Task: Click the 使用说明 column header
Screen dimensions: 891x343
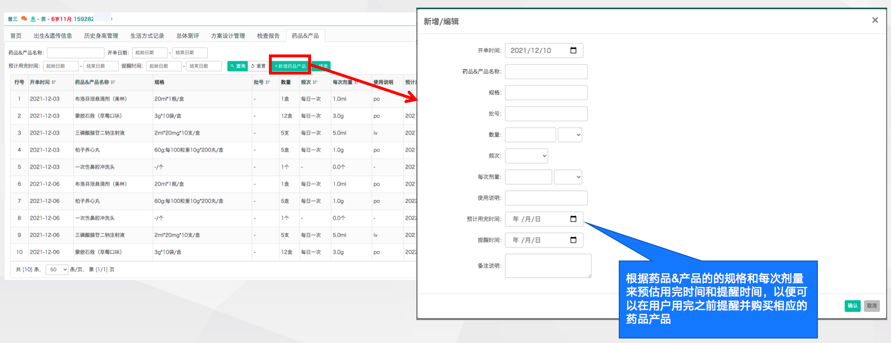Action: point(383,82)
